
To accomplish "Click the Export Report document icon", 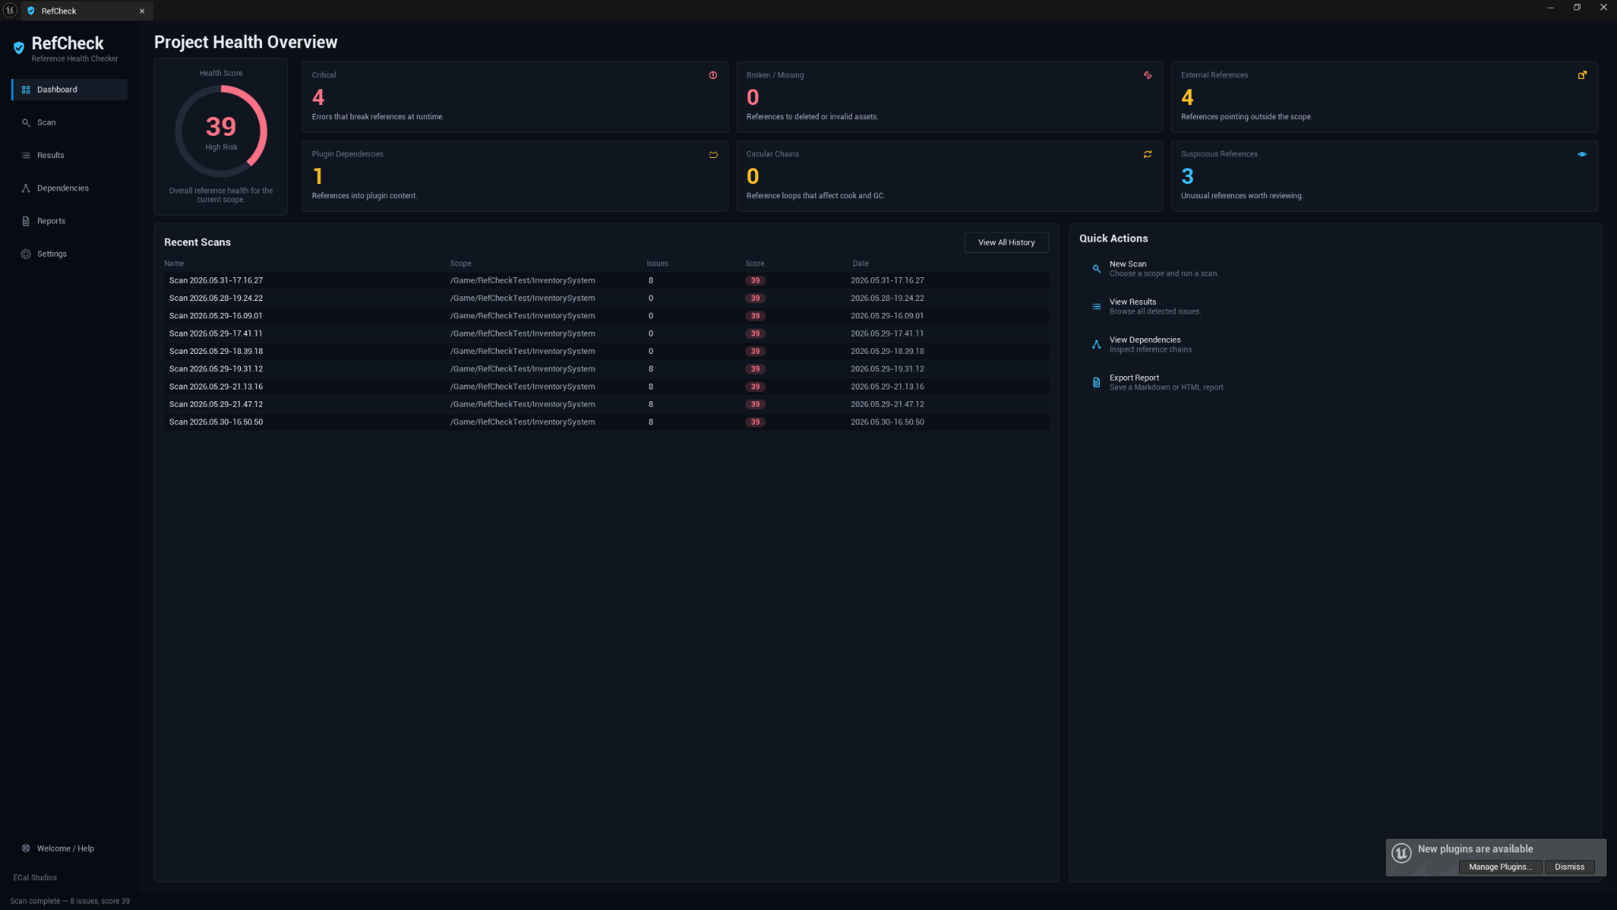I will click(1096, 382).
